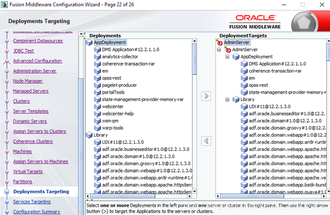The width and height of the screenshot is (330, 215).
Task: Select the Deployments Targeting step
Action: point(41,192)
